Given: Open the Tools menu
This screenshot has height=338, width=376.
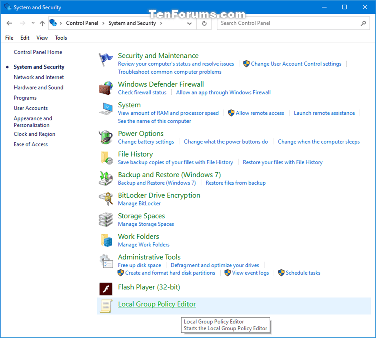Looking at the screenshot, I should point(61,38).
